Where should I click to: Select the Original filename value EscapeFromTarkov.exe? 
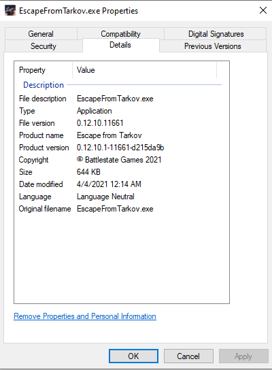115,209
